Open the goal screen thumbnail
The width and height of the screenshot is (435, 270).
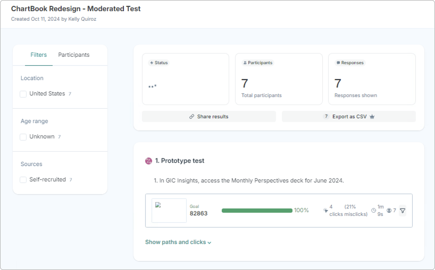[169, 210]
